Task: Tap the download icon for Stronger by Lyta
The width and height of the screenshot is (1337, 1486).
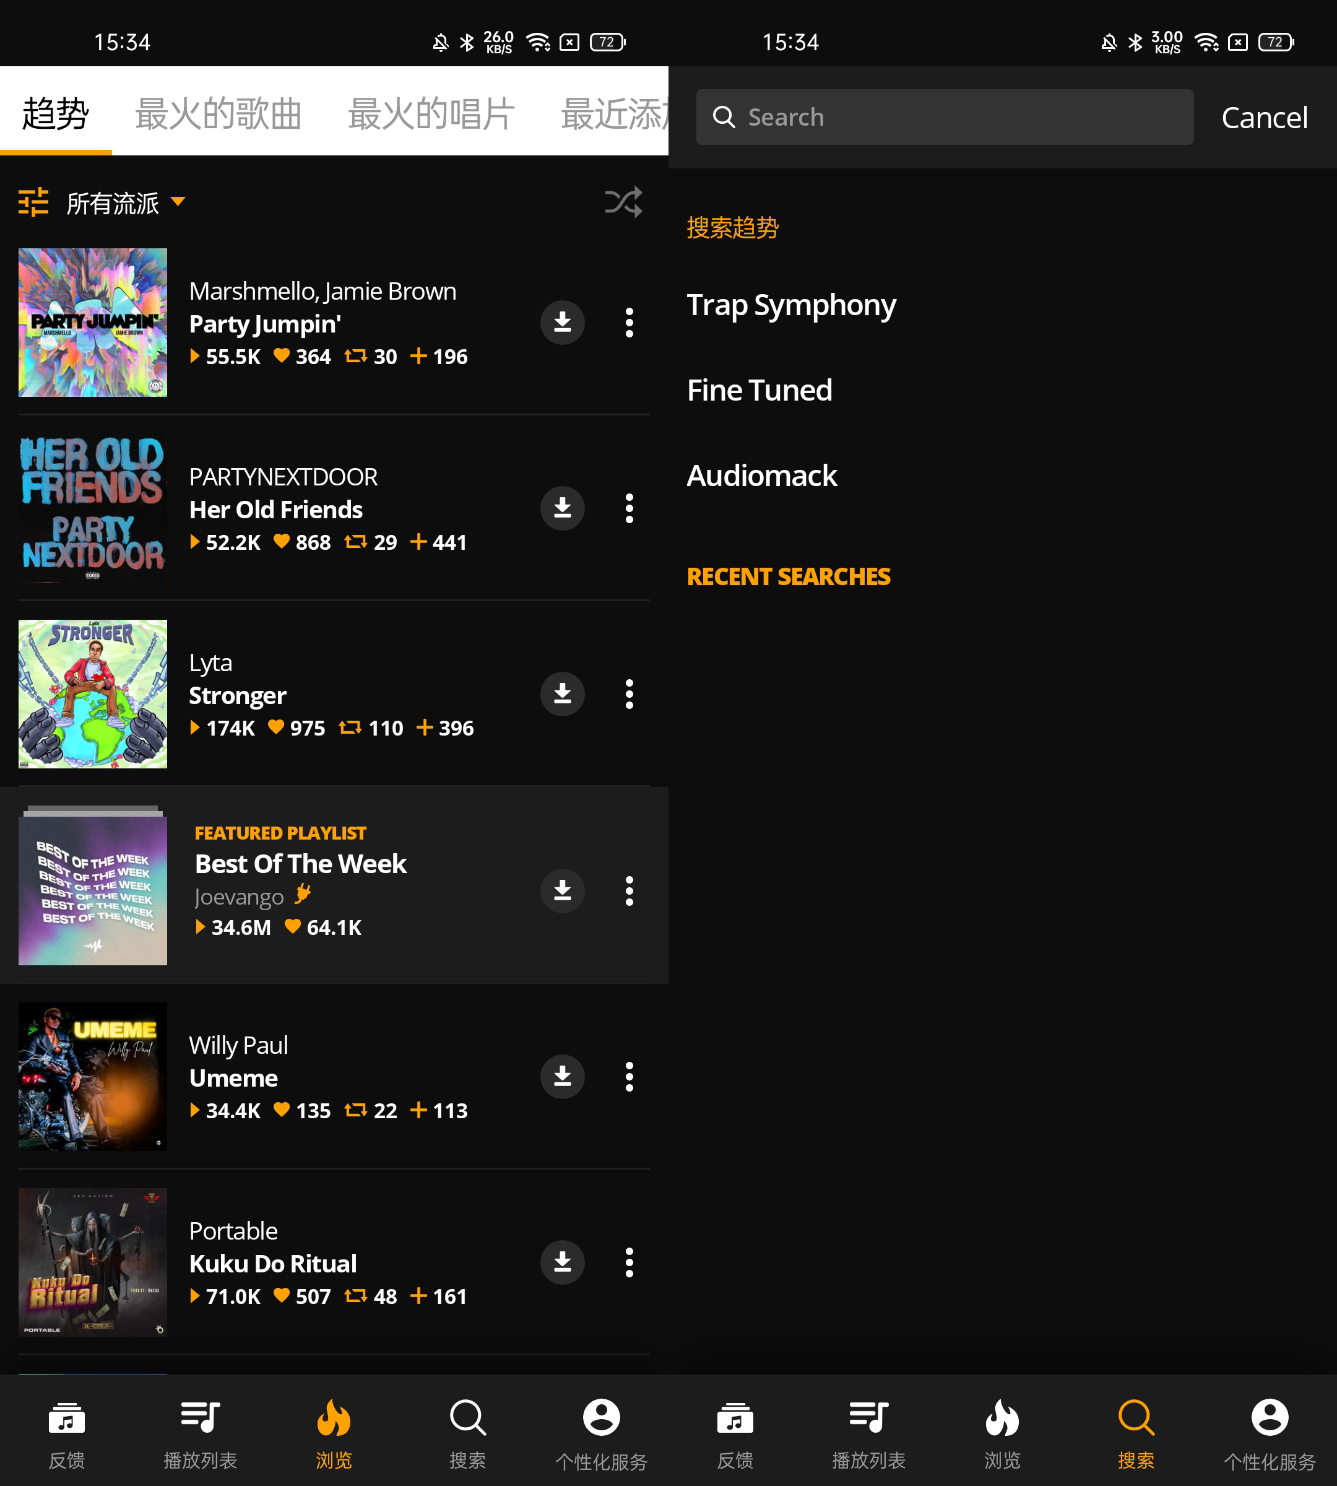Action: coord(561,693)
